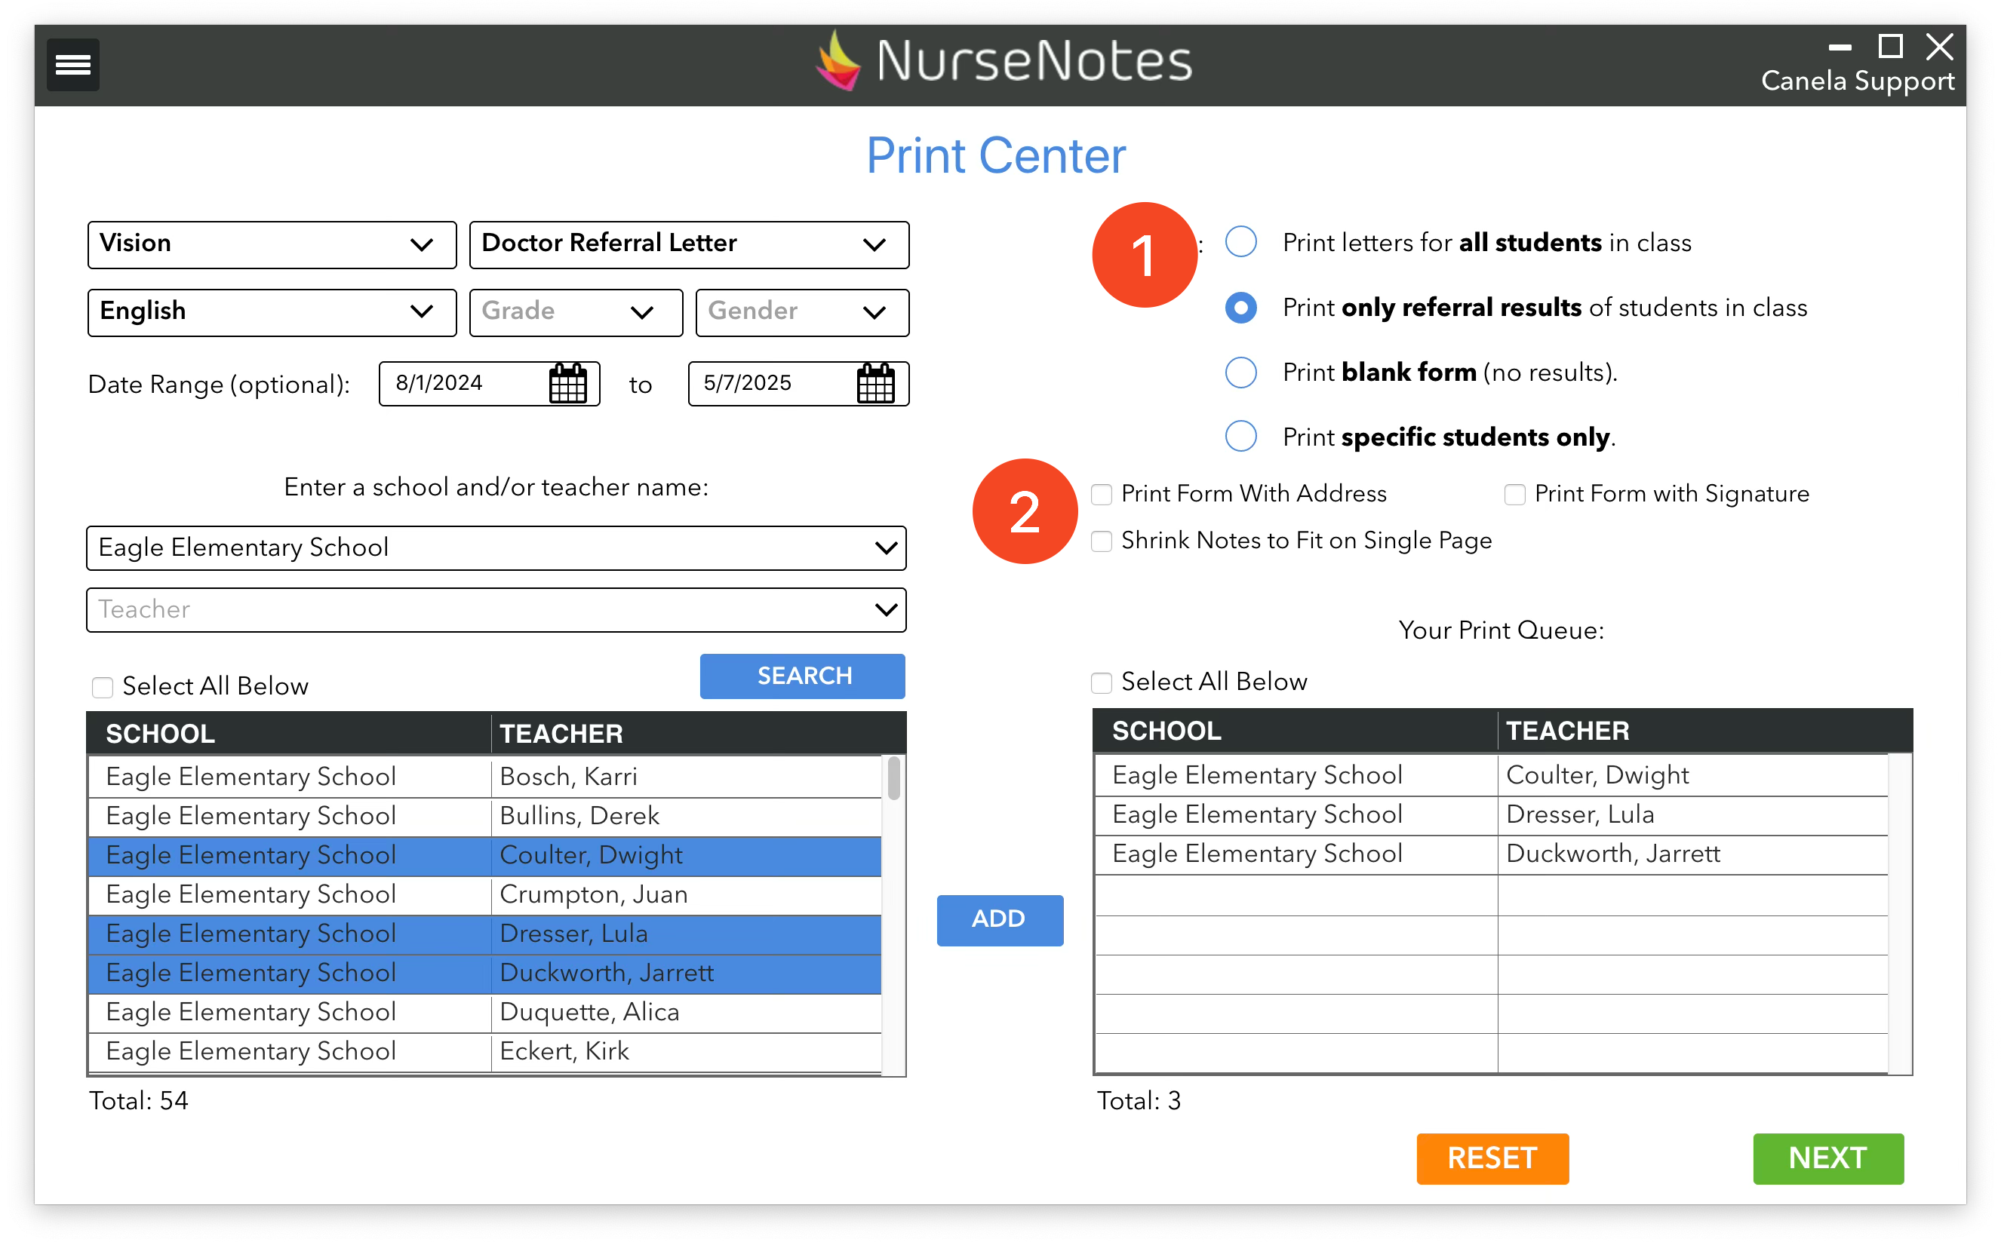This screenshot has height=1242, width=2001.
Task: Open the Doctor Referral Letter dropdown
Action: (688, 244)
